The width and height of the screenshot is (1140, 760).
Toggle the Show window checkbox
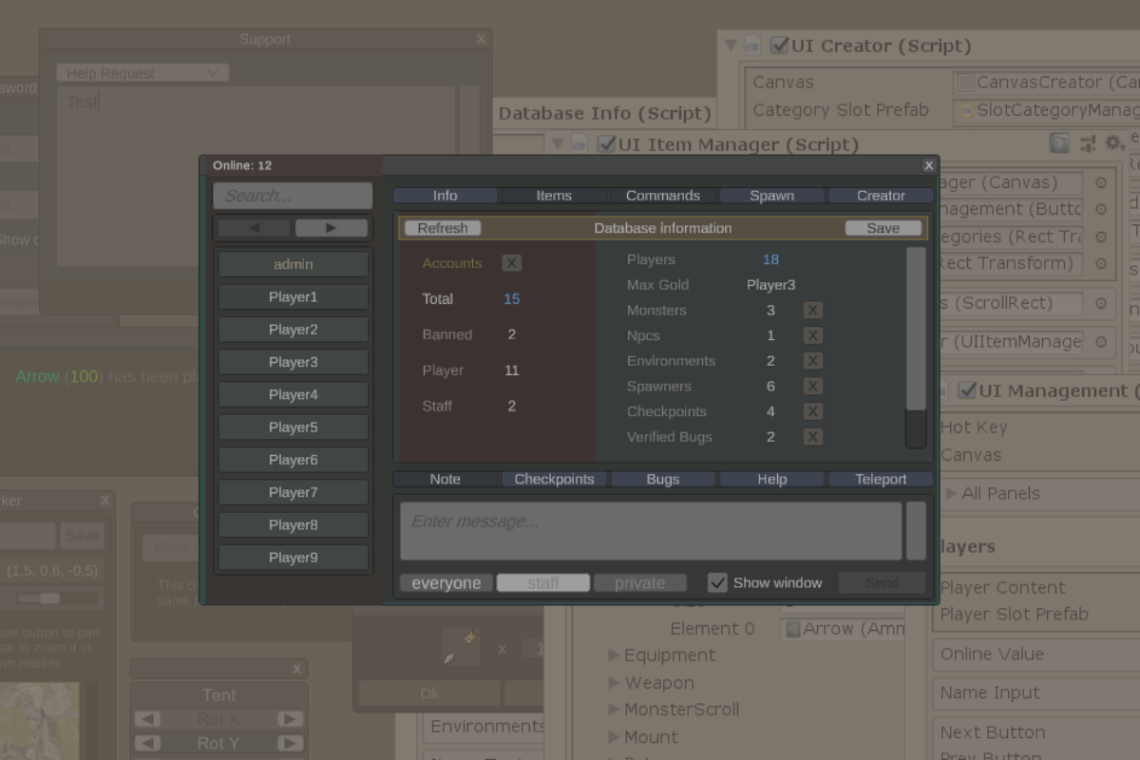click(718, 582)
